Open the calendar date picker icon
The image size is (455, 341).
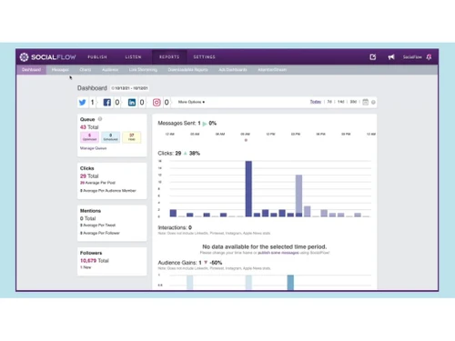tap(366, 102)
